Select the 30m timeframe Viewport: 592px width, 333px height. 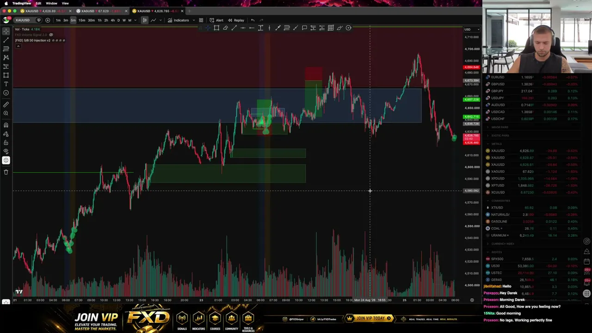click(91, 20)
